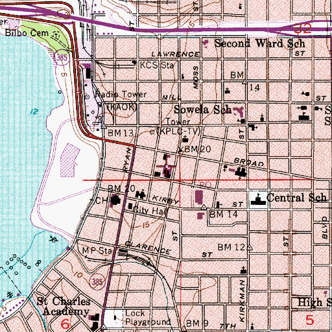Click the KCS Sta label
The height and width of the screenshot is (332, 332).
tap(157, 65)
